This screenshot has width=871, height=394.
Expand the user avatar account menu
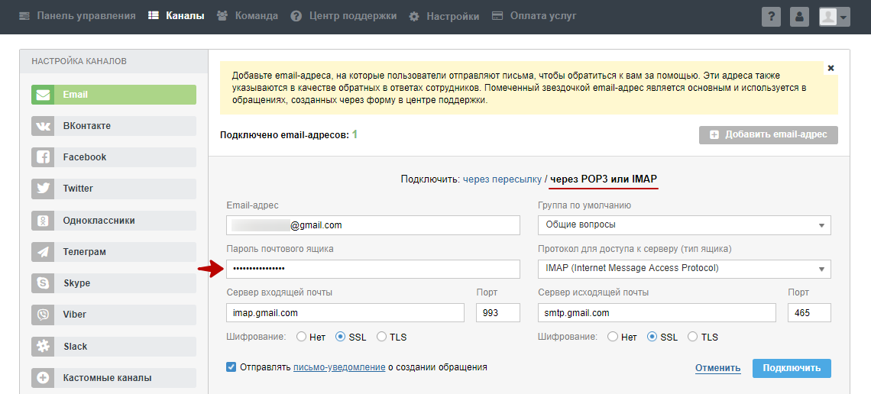tap(834, 17)
